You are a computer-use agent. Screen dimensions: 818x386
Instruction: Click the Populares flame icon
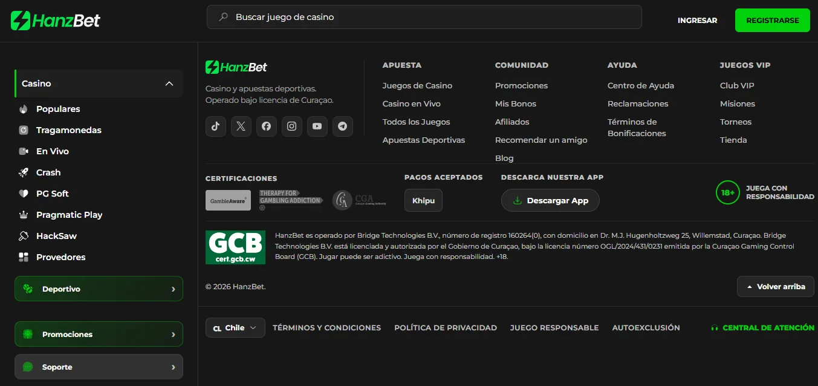(x=24, y=109)
